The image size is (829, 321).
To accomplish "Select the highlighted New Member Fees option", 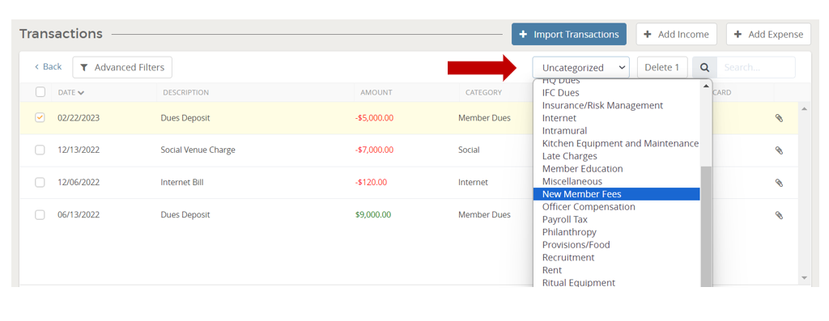I will (616, 194).
